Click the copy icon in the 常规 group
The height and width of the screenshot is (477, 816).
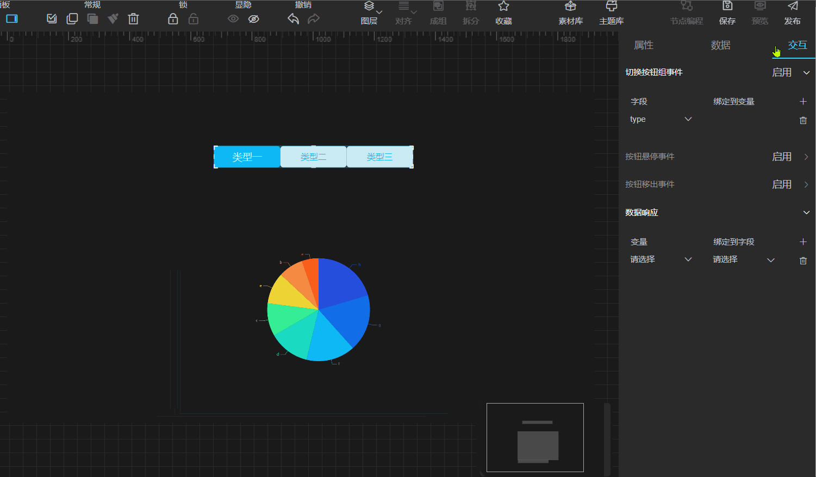click(x=72, y=18)
